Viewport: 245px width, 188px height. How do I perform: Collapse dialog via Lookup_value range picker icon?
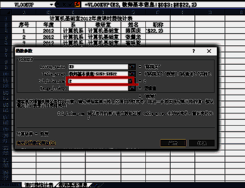click(132, 67)
